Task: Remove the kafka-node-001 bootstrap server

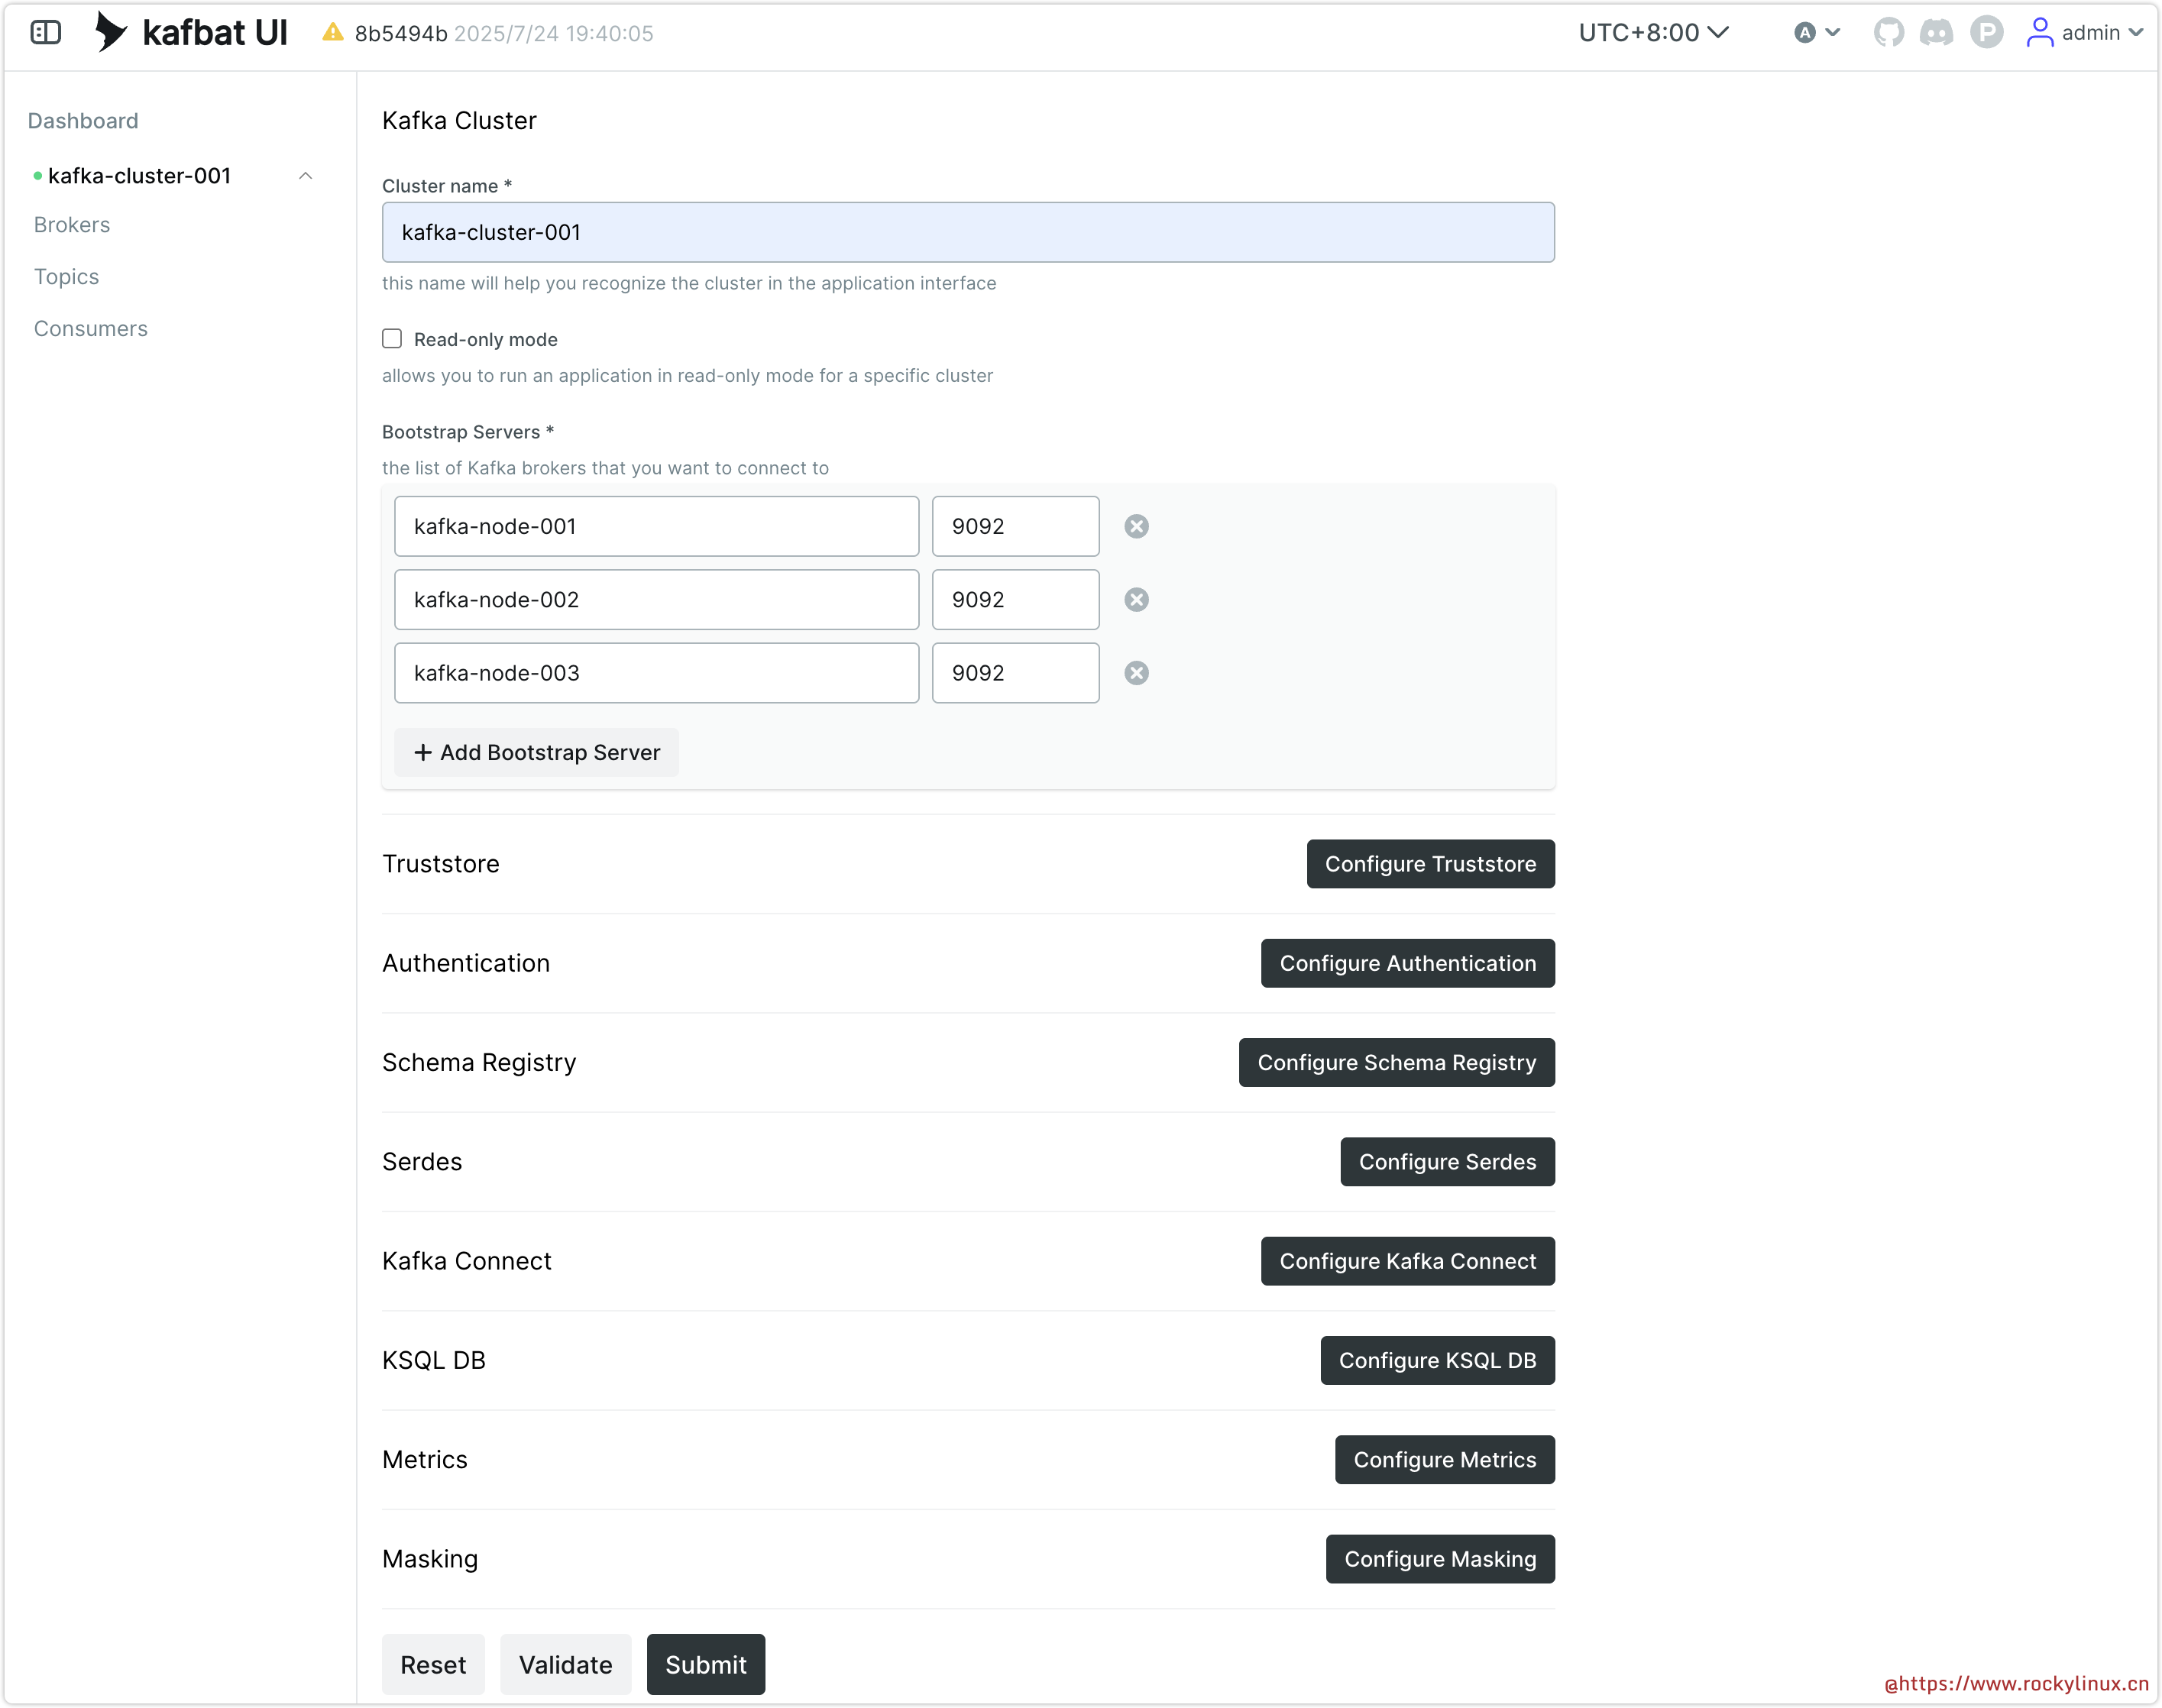Action: (1136, 527)
